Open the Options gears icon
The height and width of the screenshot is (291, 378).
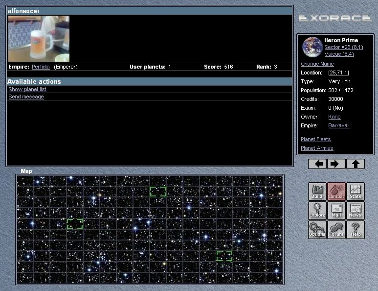click(x=317, y=229)
